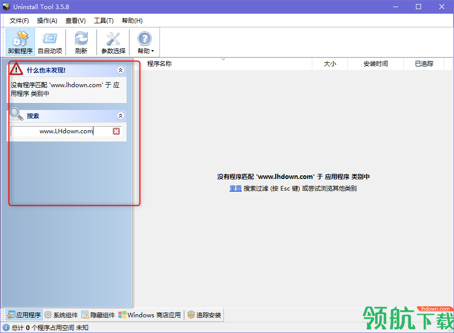This screenshot has width=454, height=333.
Task: Clear the search box with red X
Action: [116, 131]
